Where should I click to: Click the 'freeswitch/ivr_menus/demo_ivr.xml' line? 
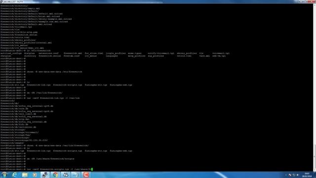[x=22, y=48]
